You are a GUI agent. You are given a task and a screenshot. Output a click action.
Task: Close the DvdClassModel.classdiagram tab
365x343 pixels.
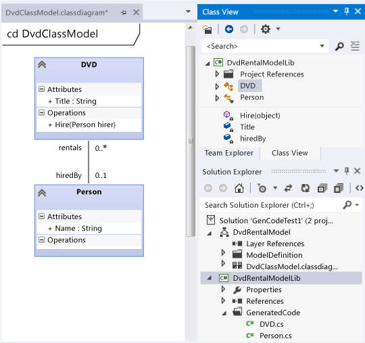coord(136,12)
